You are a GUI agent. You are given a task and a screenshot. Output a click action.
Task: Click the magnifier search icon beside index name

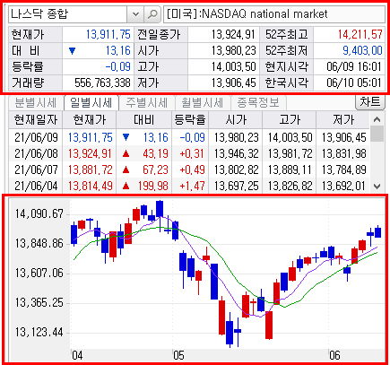152,14
